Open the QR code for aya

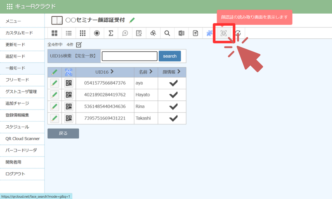[69, 83]
